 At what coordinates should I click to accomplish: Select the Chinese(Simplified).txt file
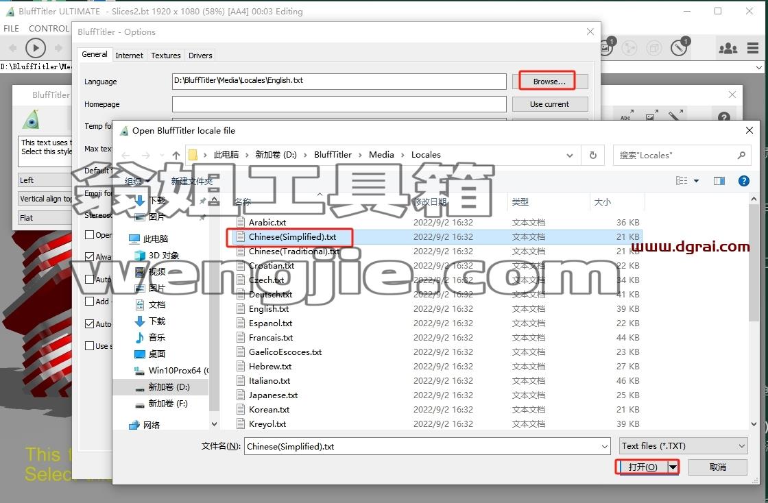pos(292,237)
